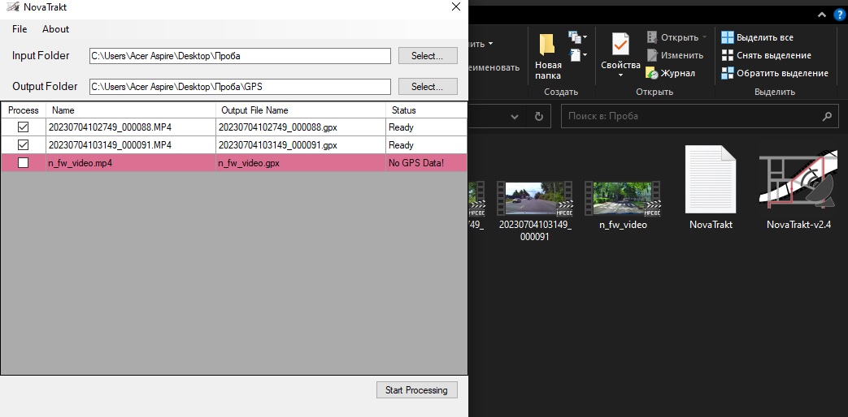
Task: Click the Output Folder path field
Action: pyautogui.click(x=240, y=87)
